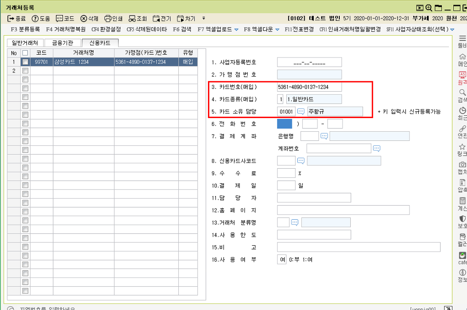
Task: Click the sidebar AS 원격 icon
Action: tap(462, 74)
